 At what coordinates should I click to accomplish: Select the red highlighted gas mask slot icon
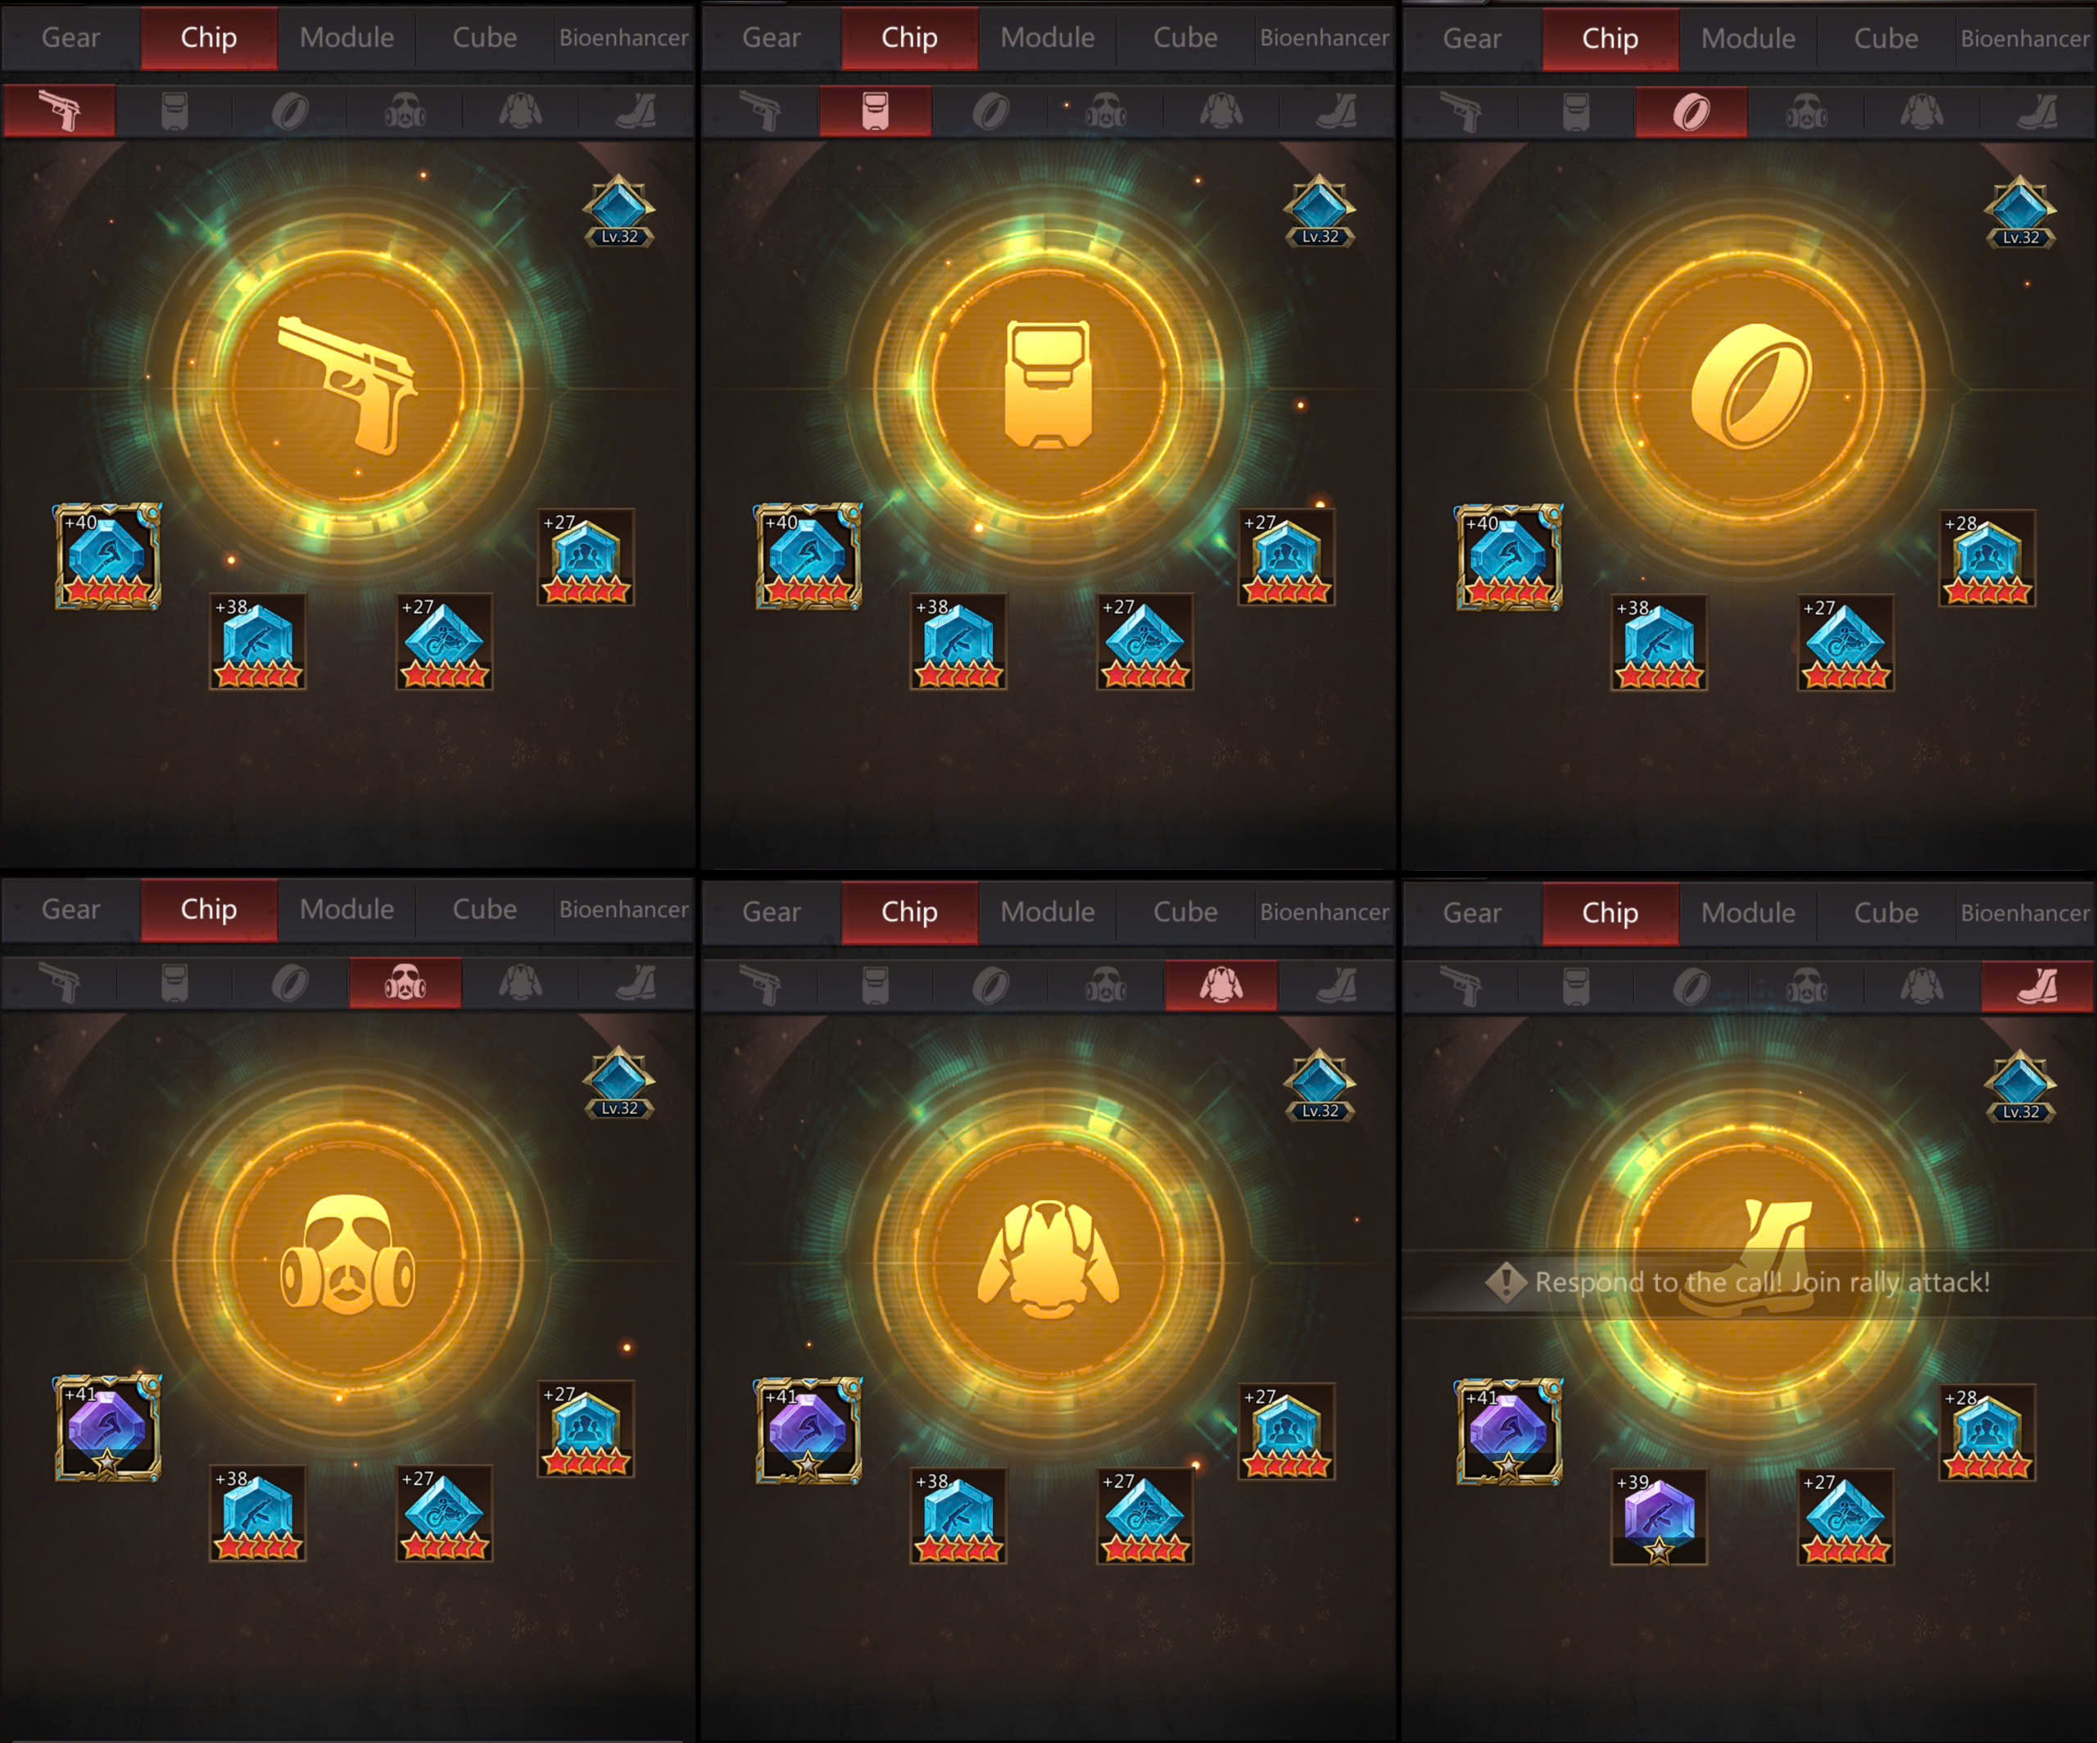(405, 984)
